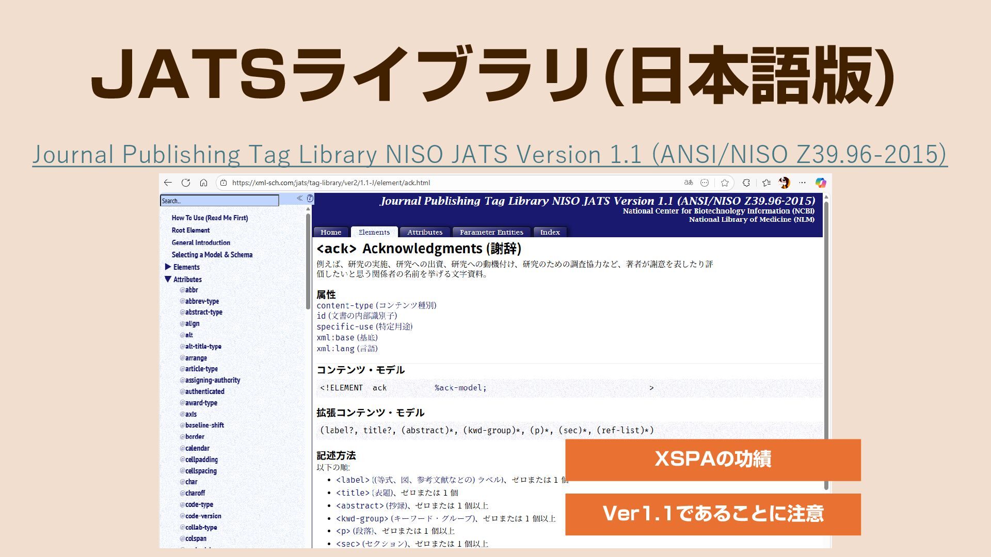Viewport: 991px width, 557px height.
Task: Click the sidebar Search input field
Action: tap(219, 201)
